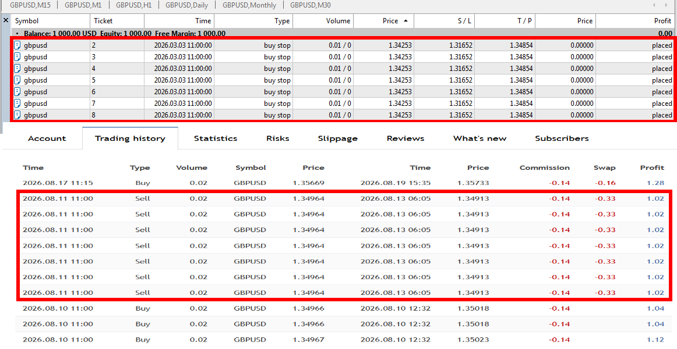Click history Swap column header
The image size is (677, 349).
click(x=605, y=168)
